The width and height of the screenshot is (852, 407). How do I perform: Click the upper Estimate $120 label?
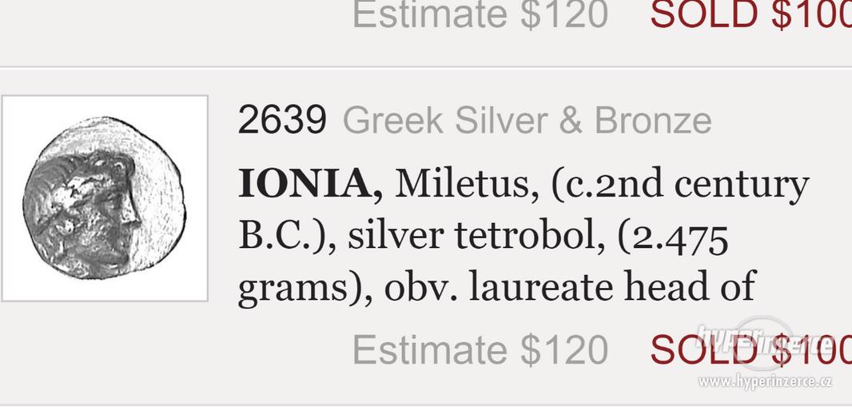point(480,14)
